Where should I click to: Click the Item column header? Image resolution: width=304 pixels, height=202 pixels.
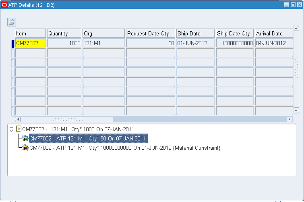[x=31, y=33]
